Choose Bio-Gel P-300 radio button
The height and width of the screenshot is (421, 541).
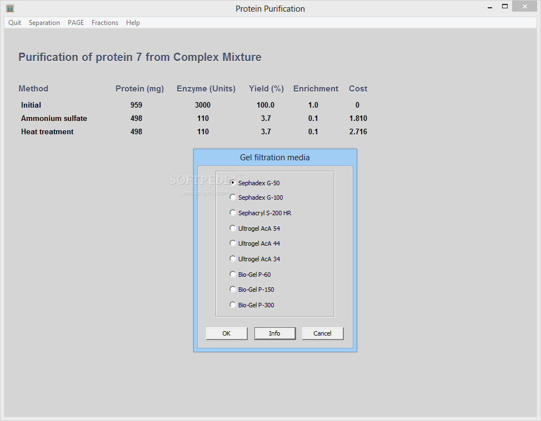(x=252, y=305)
